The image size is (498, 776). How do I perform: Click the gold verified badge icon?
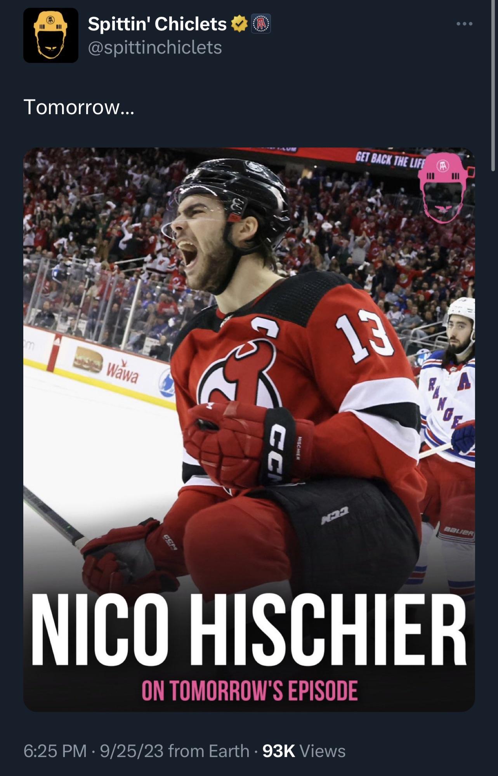pyautogui.click(x=239, y=24)
